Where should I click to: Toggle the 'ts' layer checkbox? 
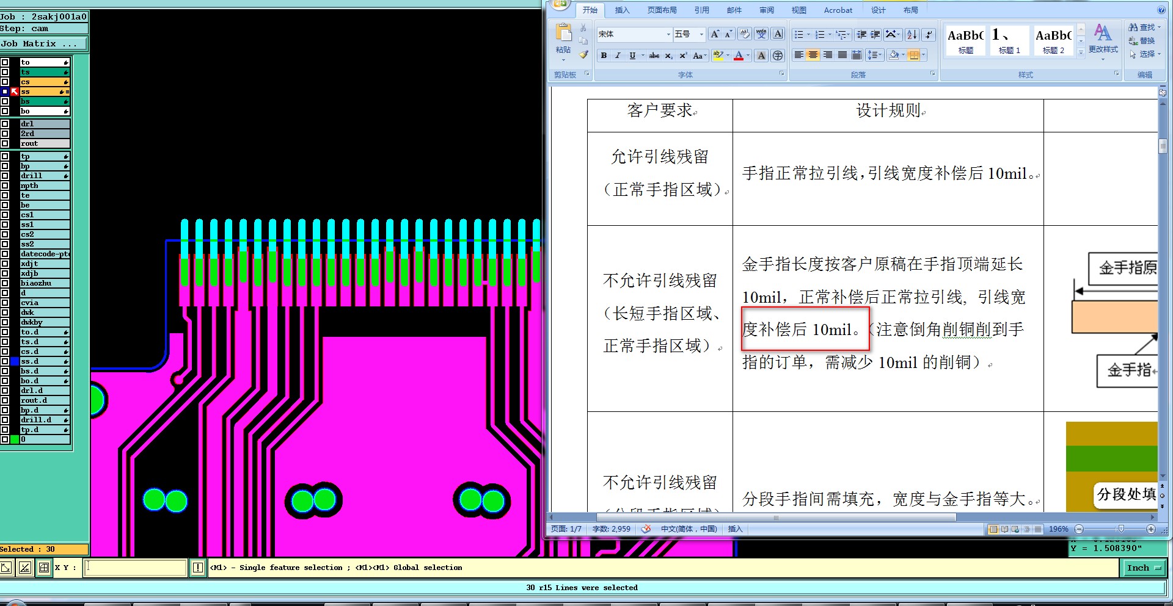(5, 72)
